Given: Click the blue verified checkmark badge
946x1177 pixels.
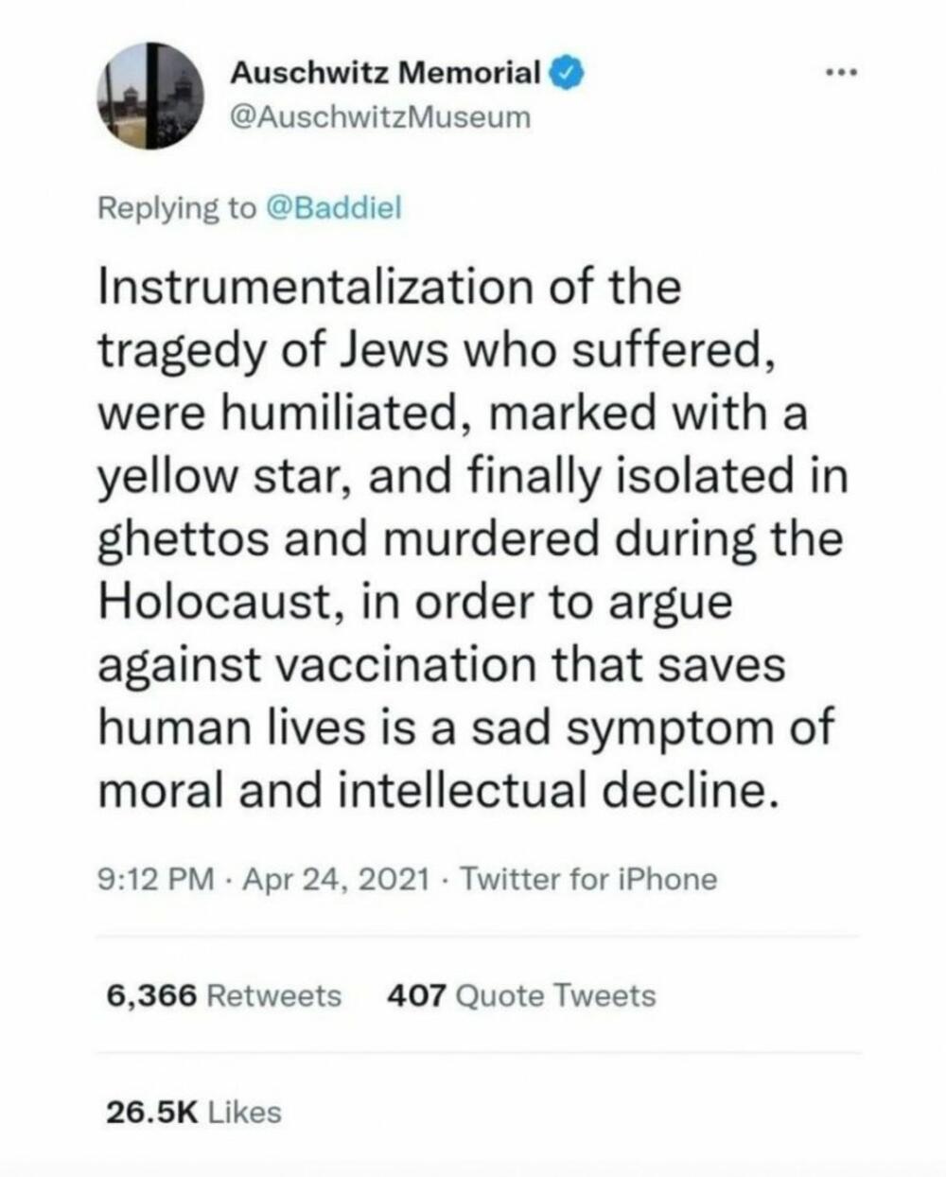Looking at the screenshot, I should coord(566,72).
